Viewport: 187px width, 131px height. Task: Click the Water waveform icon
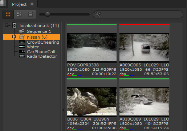click(x=22, y=47)
